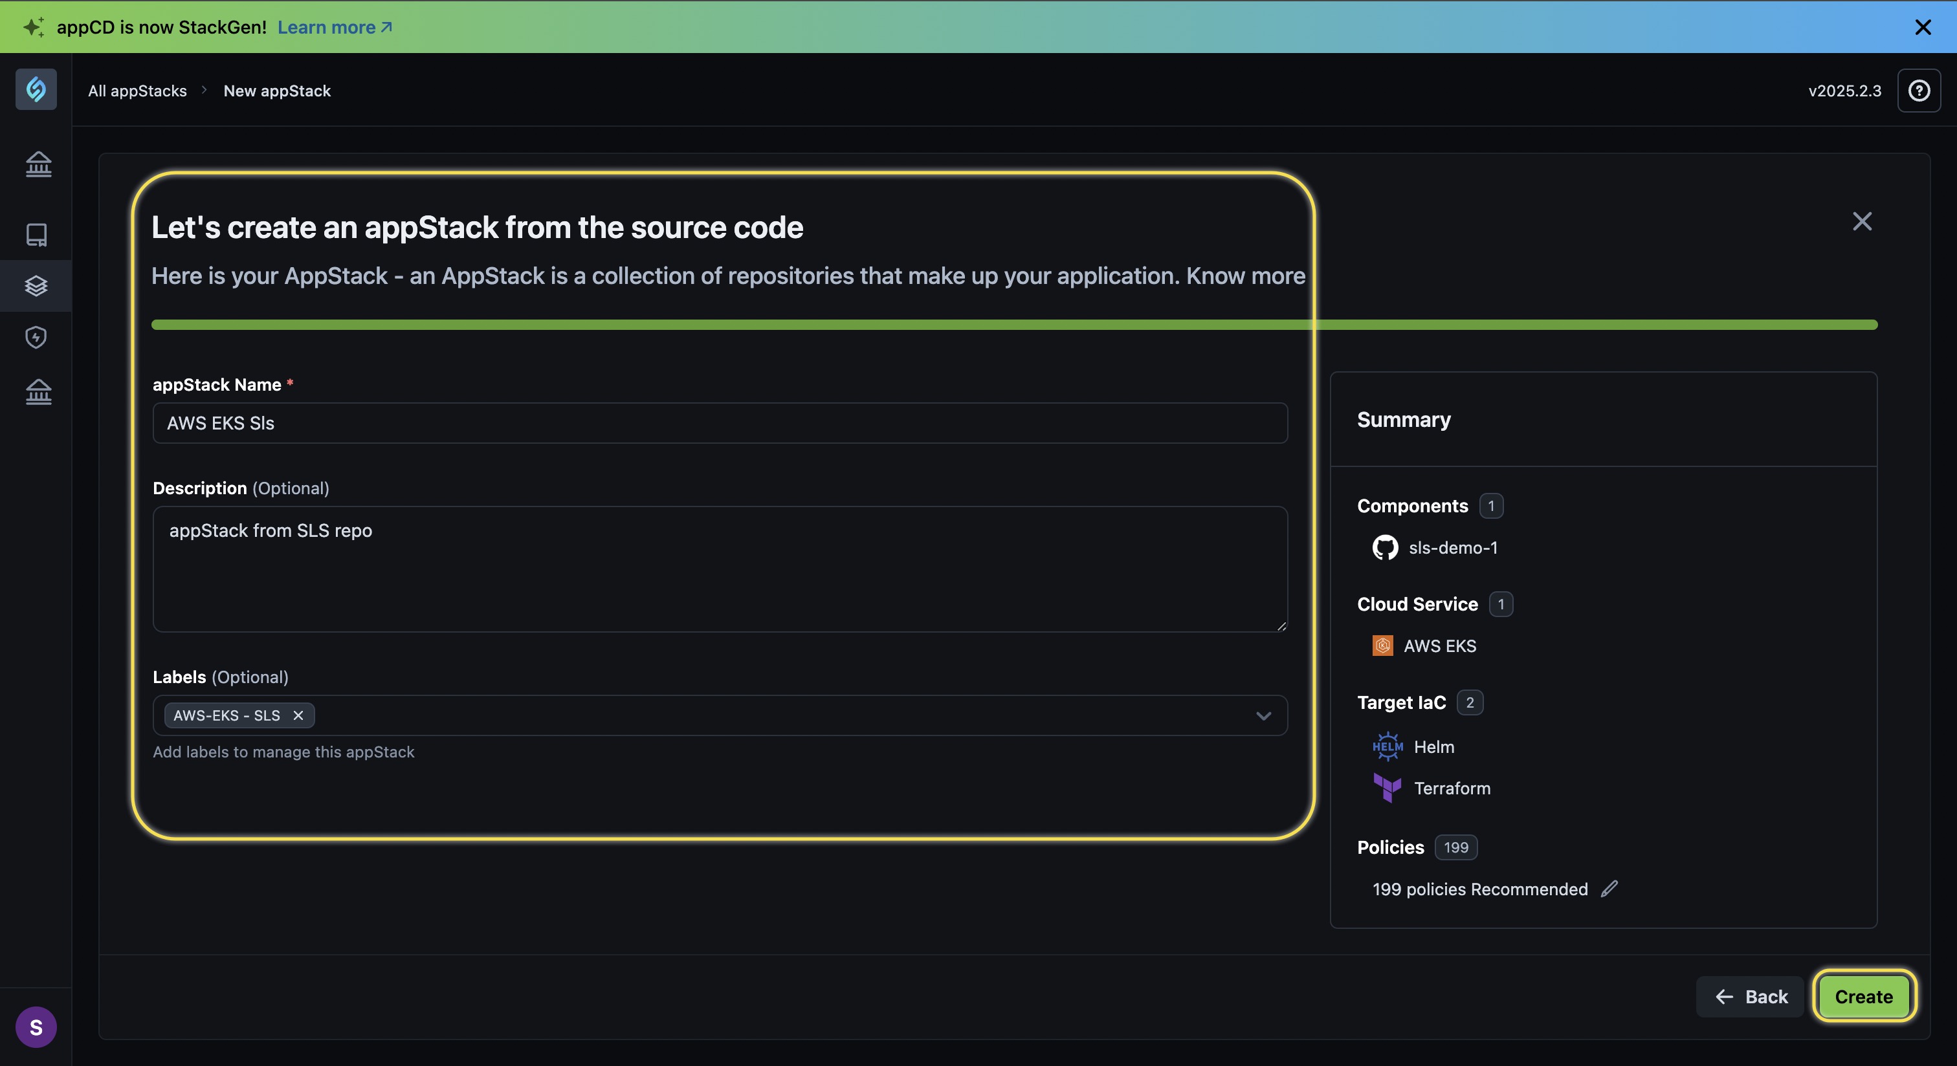Remove the AWS-EKS - SLS label
1957x1066 pixels.
coord(298,715)
